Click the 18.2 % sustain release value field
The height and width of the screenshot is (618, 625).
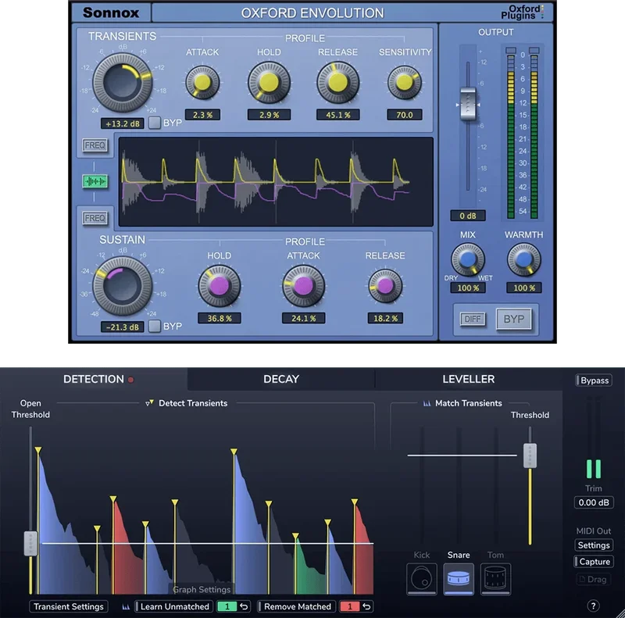pos(385,318)
